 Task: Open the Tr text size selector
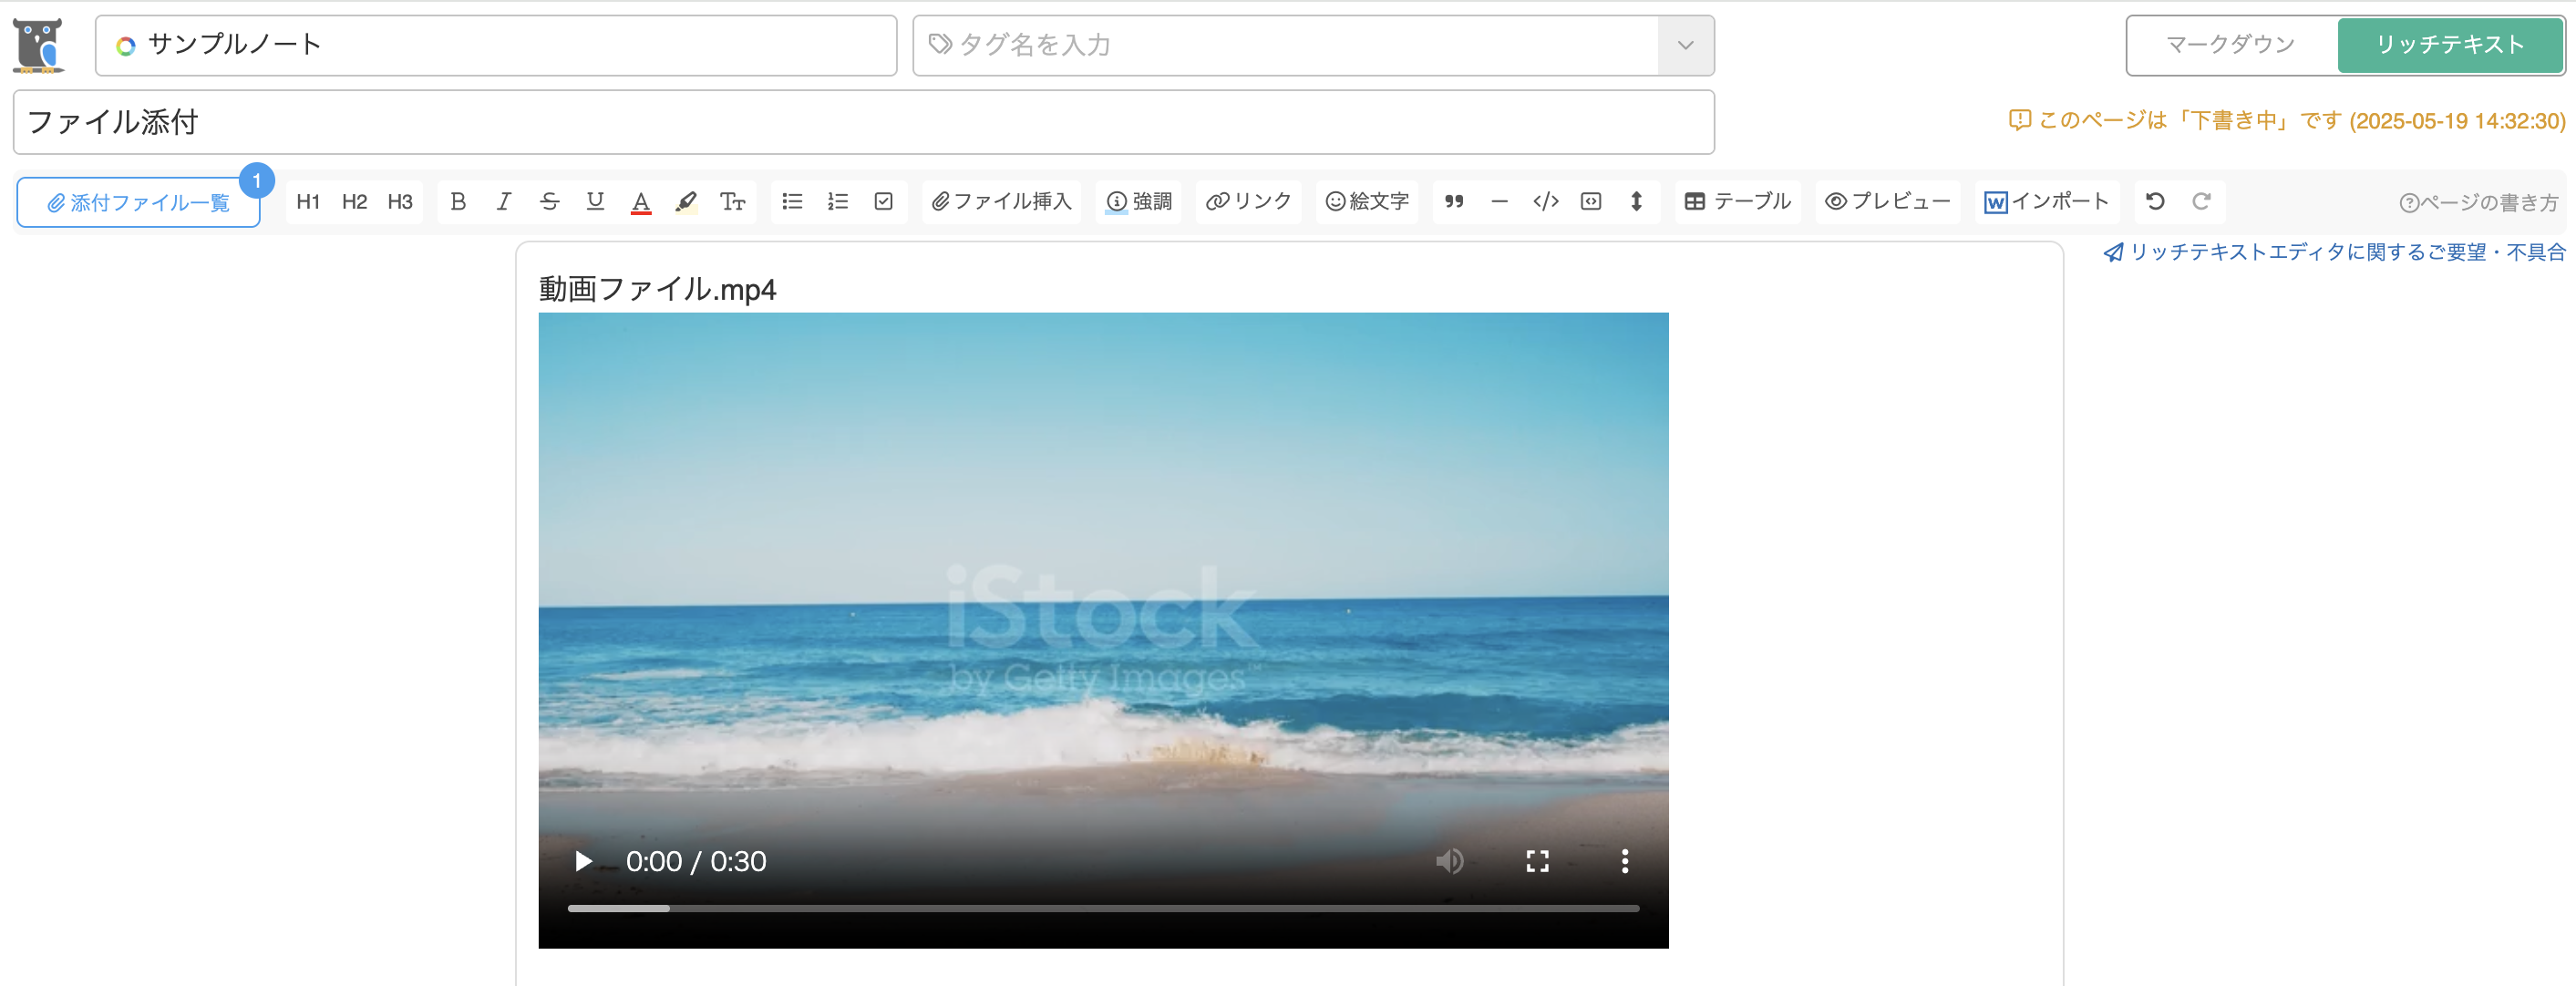[x=733, y=201]
